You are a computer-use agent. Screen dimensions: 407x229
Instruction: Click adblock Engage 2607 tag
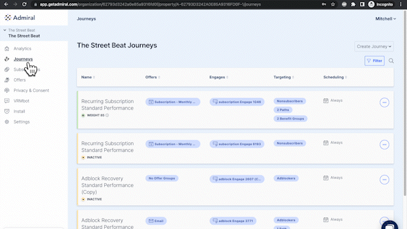237,179
